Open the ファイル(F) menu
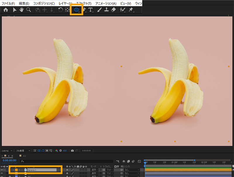Screen dimensions: 234x177 tap(8, 3)
